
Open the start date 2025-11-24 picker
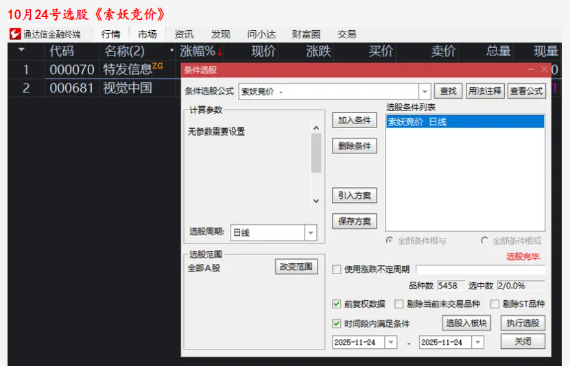coord(391,342)
